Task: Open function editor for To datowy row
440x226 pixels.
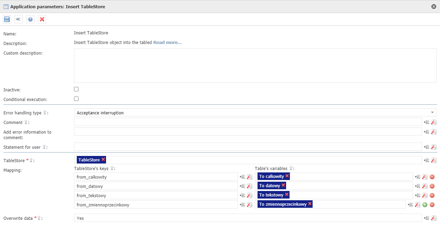Action: tap(425, 186)
